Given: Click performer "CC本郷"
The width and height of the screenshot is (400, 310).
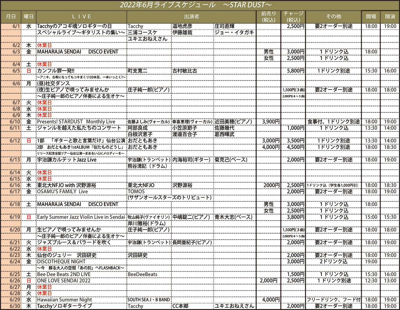Looking at the screenshot, I should pos(180,306).
